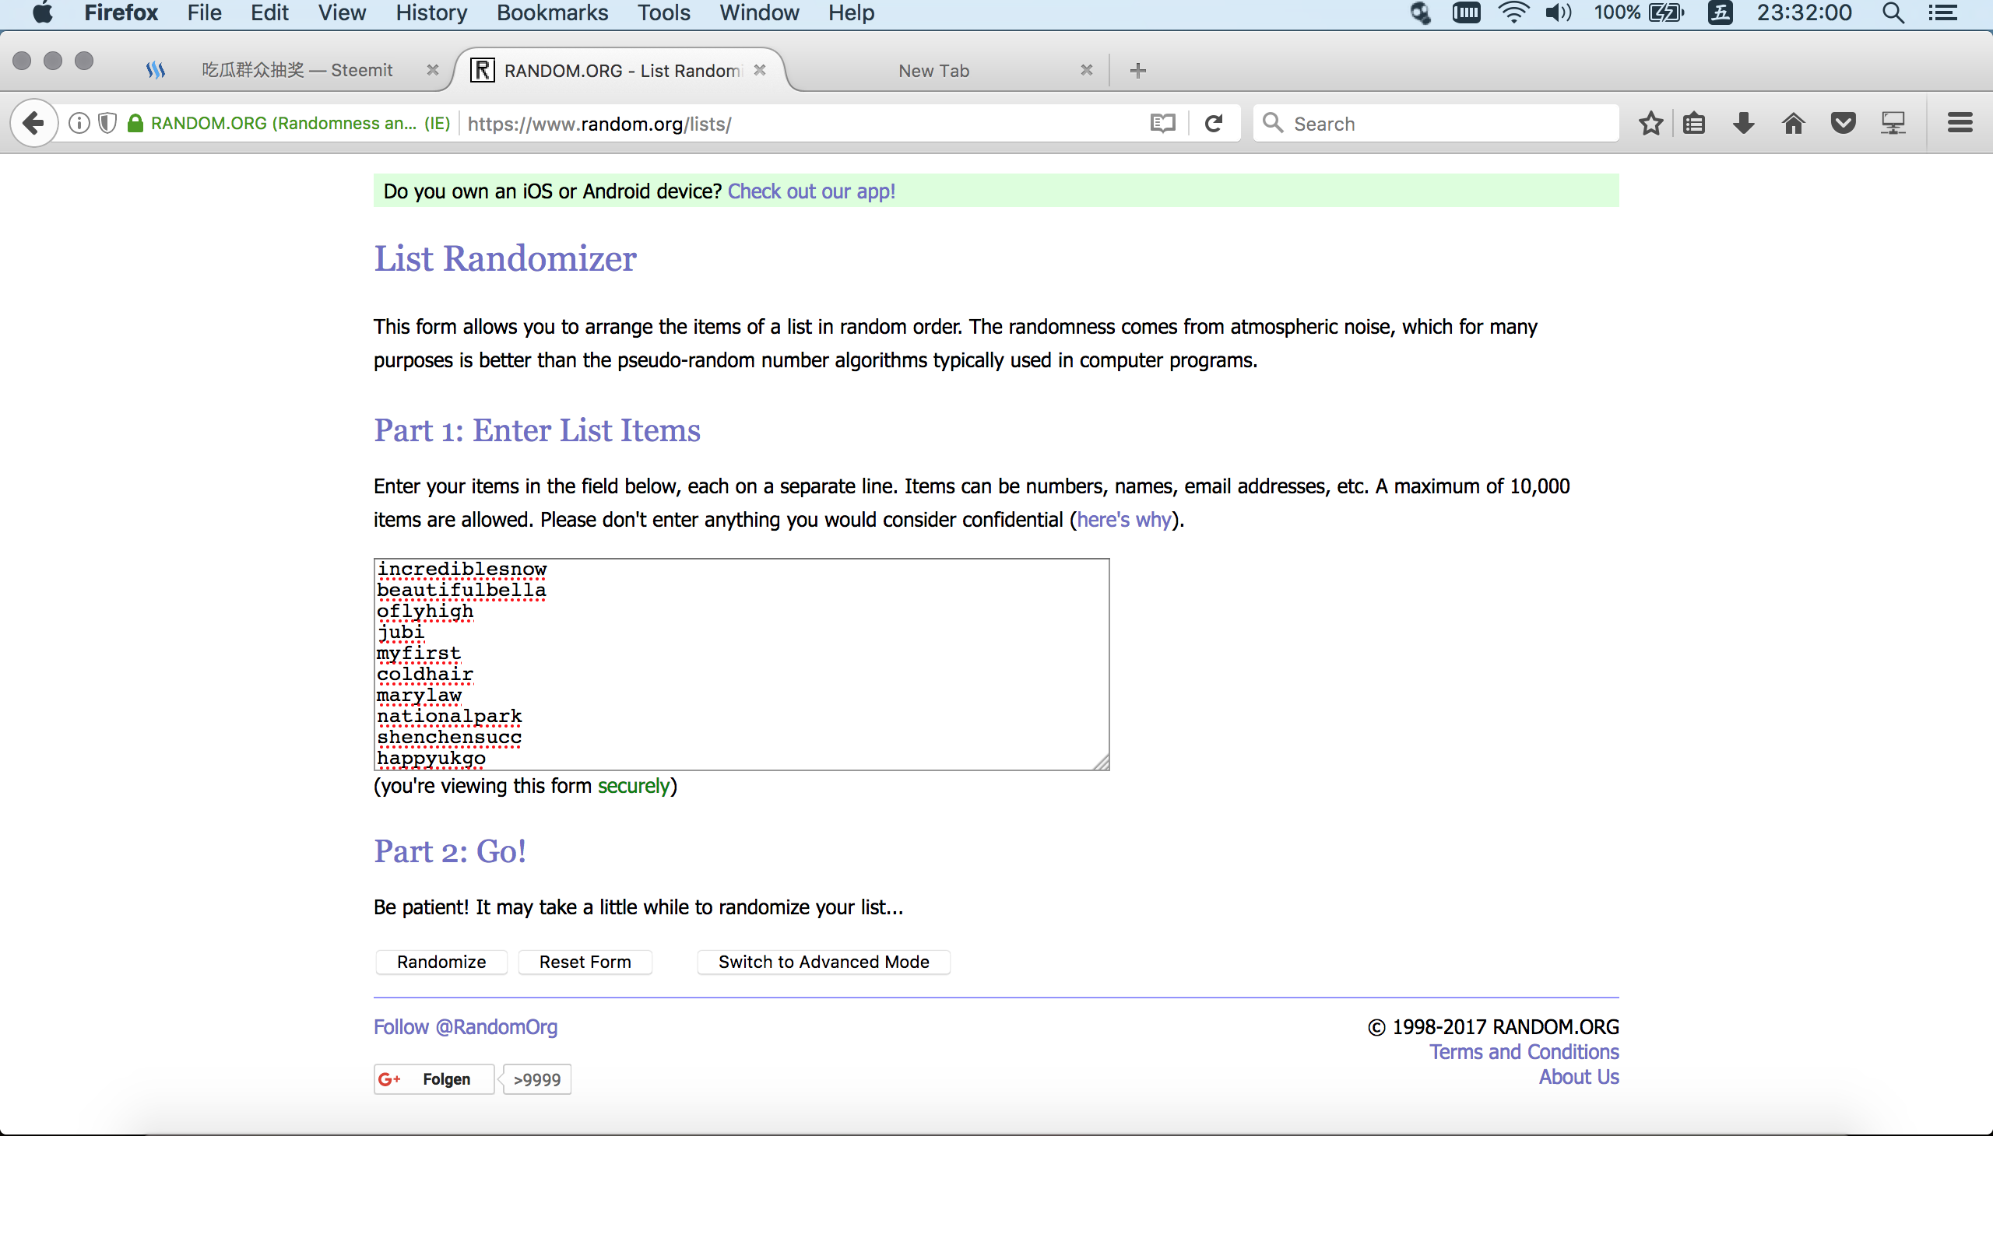Image resolution: width=1993 pixels, height=1245 pixels.
Task: Select the RANDOM.ORG List Randomizer tab
Action: 620,70
